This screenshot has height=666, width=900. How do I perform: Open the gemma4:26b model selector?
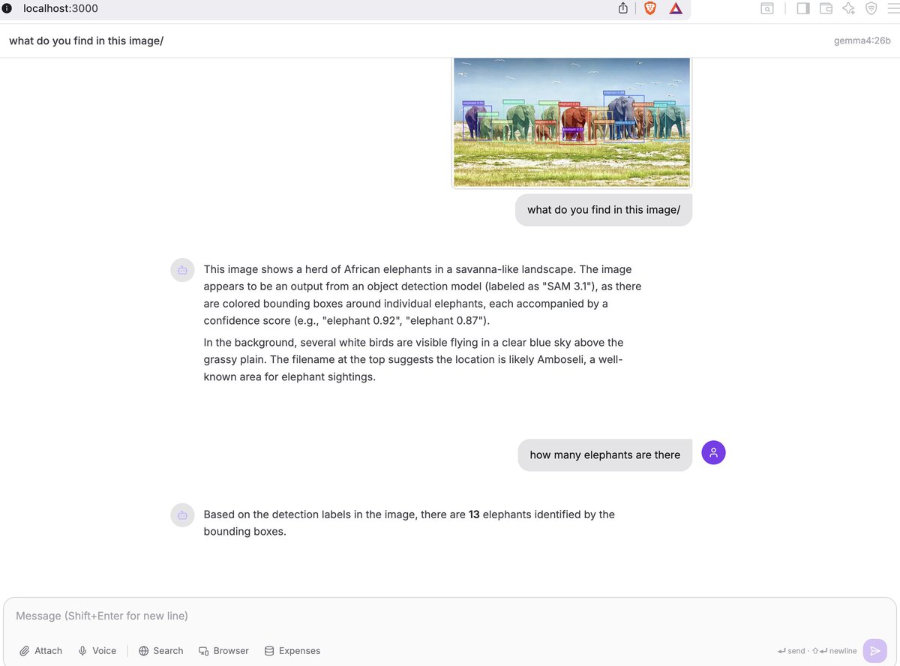point(862,40)
